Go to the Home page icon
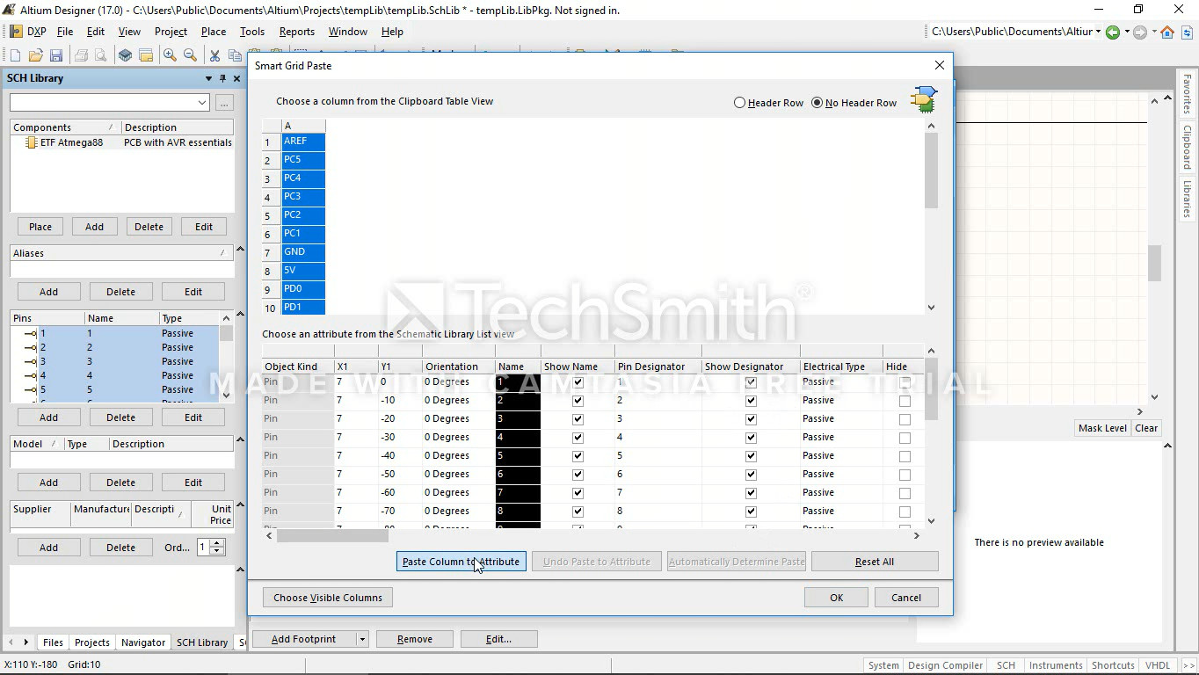This screenshot has height=675, width=1199. coord(1167,33)
